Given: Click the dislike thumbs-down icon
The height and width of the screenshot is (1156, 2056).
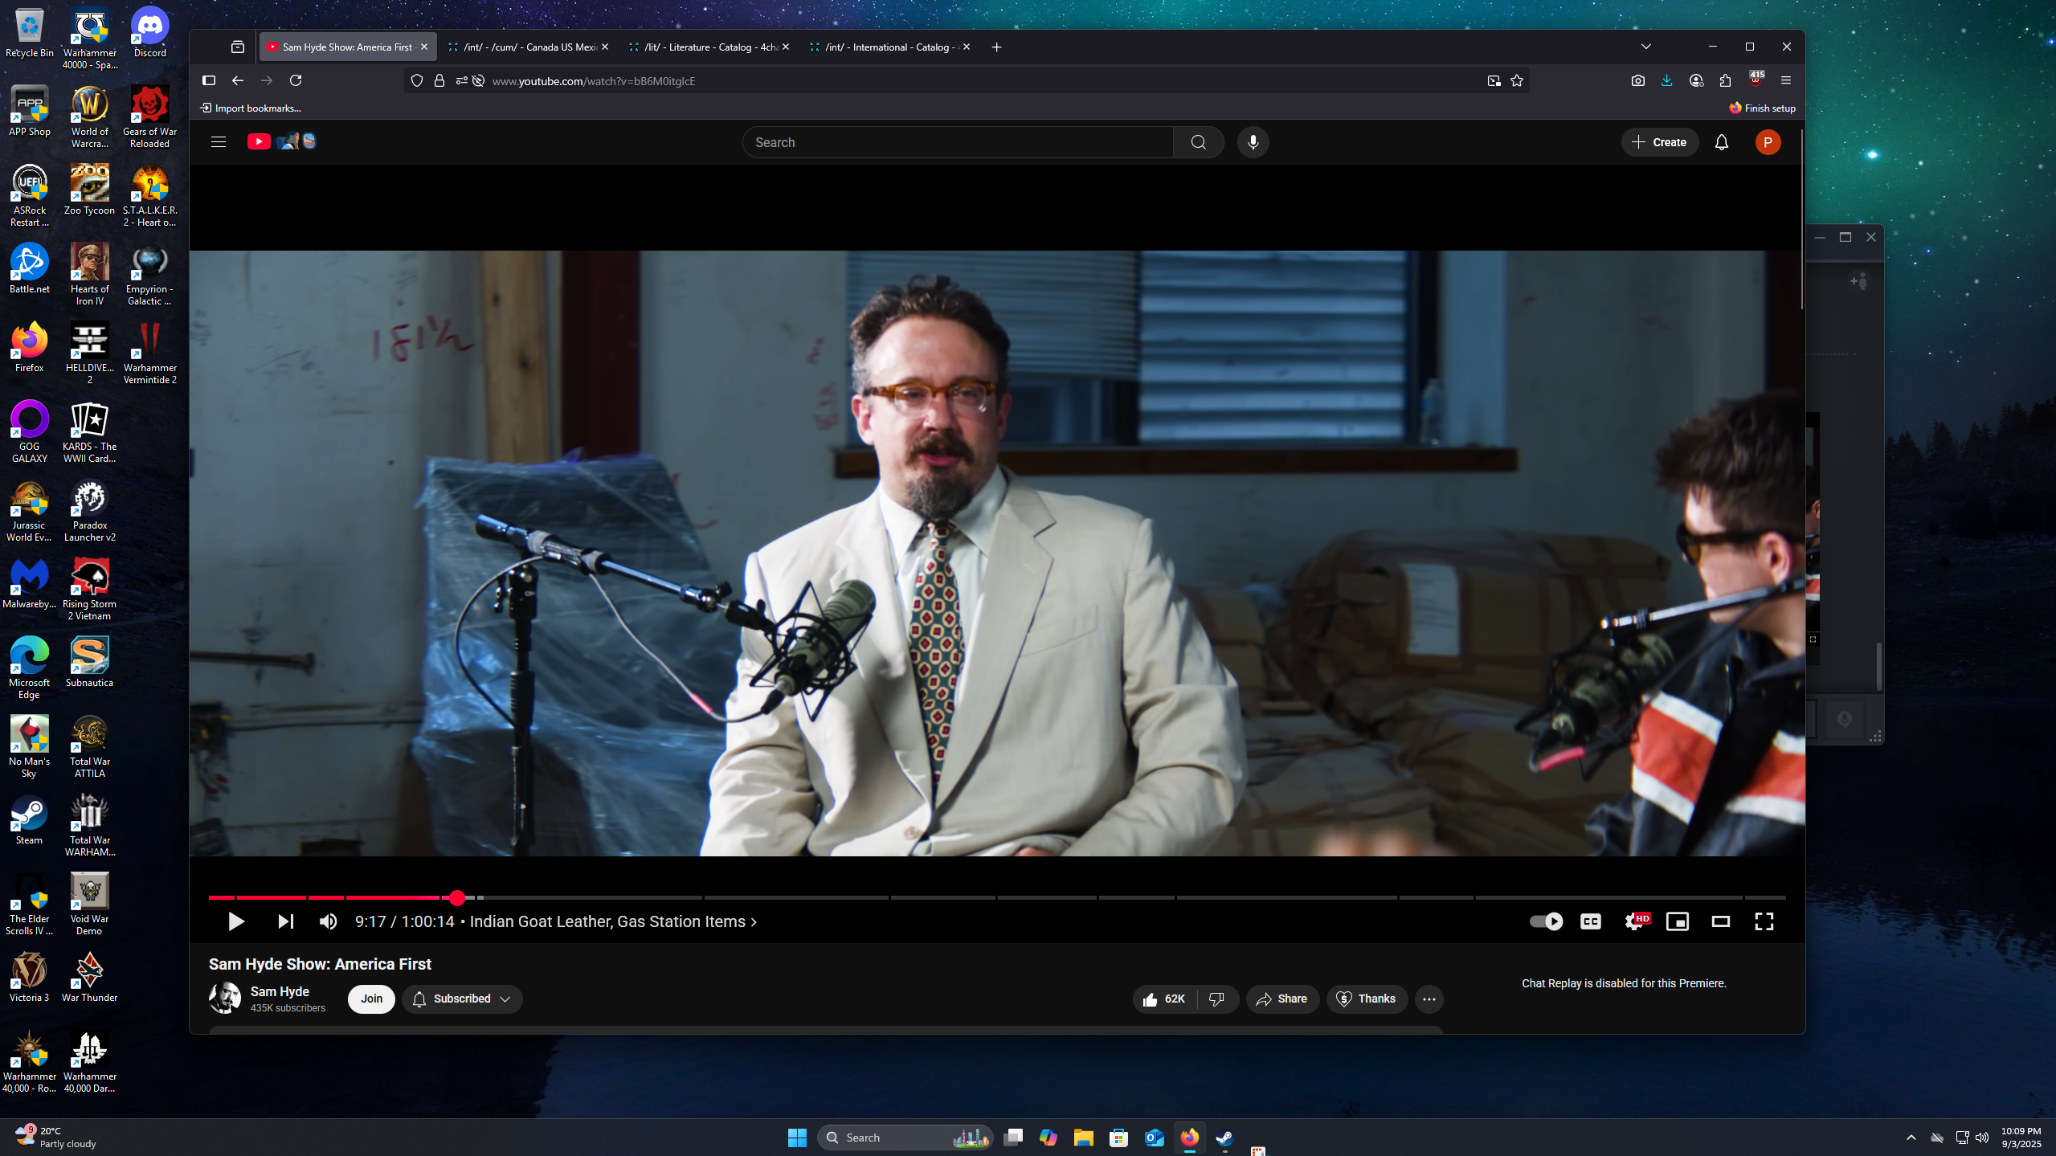Looking at the screenshot, I should (1216, 999).
